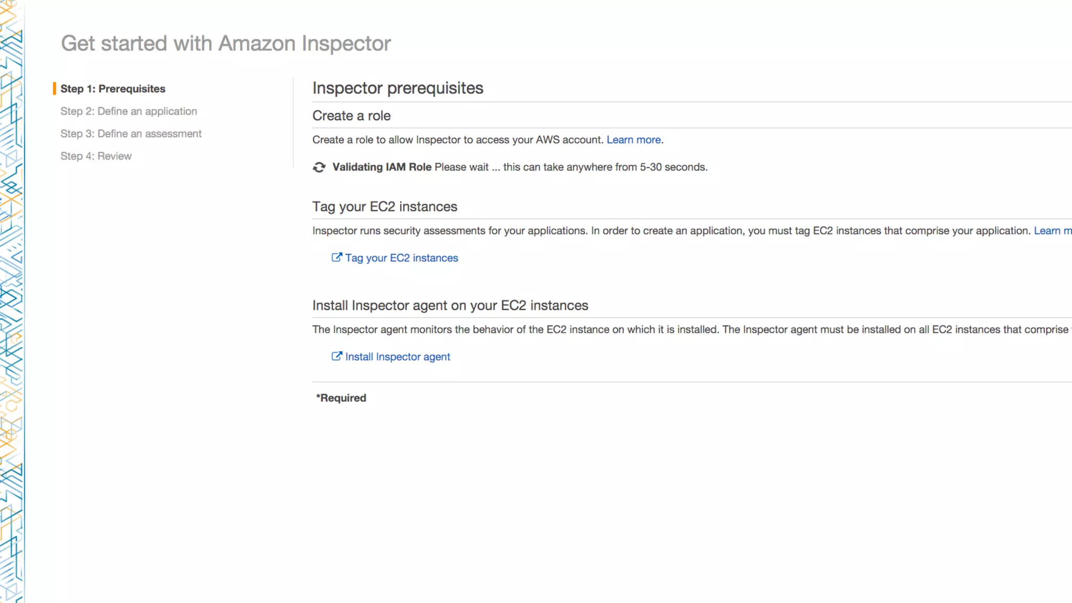Follow the blue Tag your EC2 instances link text

pos(401,258)
